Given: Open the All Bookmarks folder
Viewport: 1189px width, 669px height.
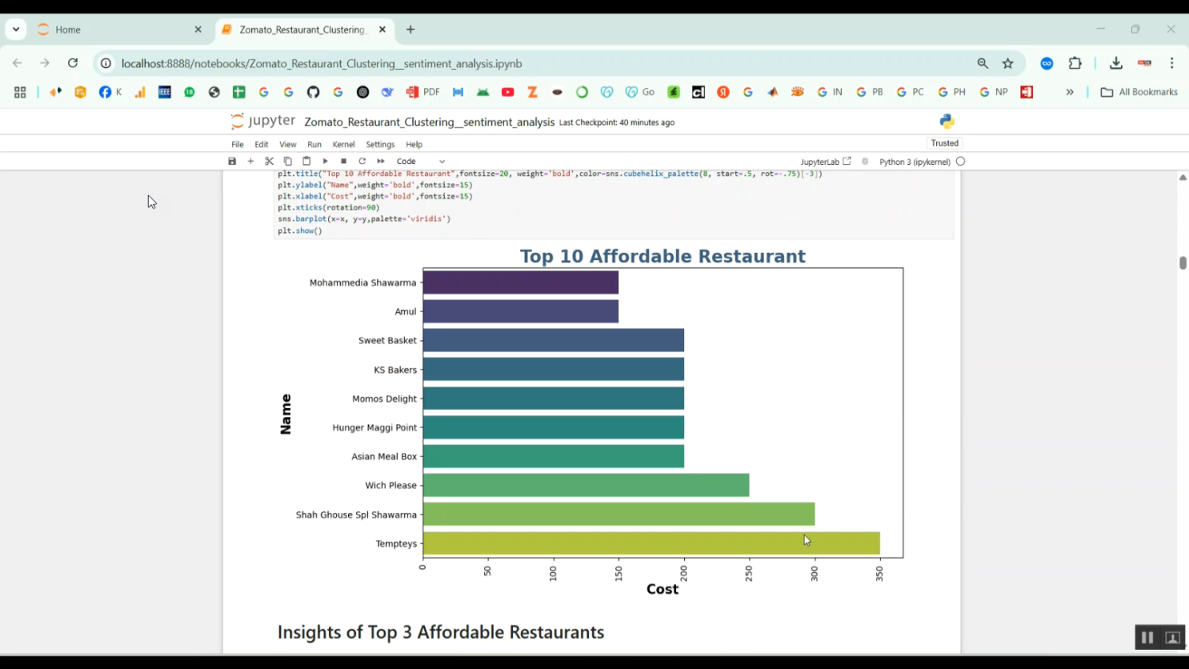Looking at the screenshot, I should (x=1140, y=93).
